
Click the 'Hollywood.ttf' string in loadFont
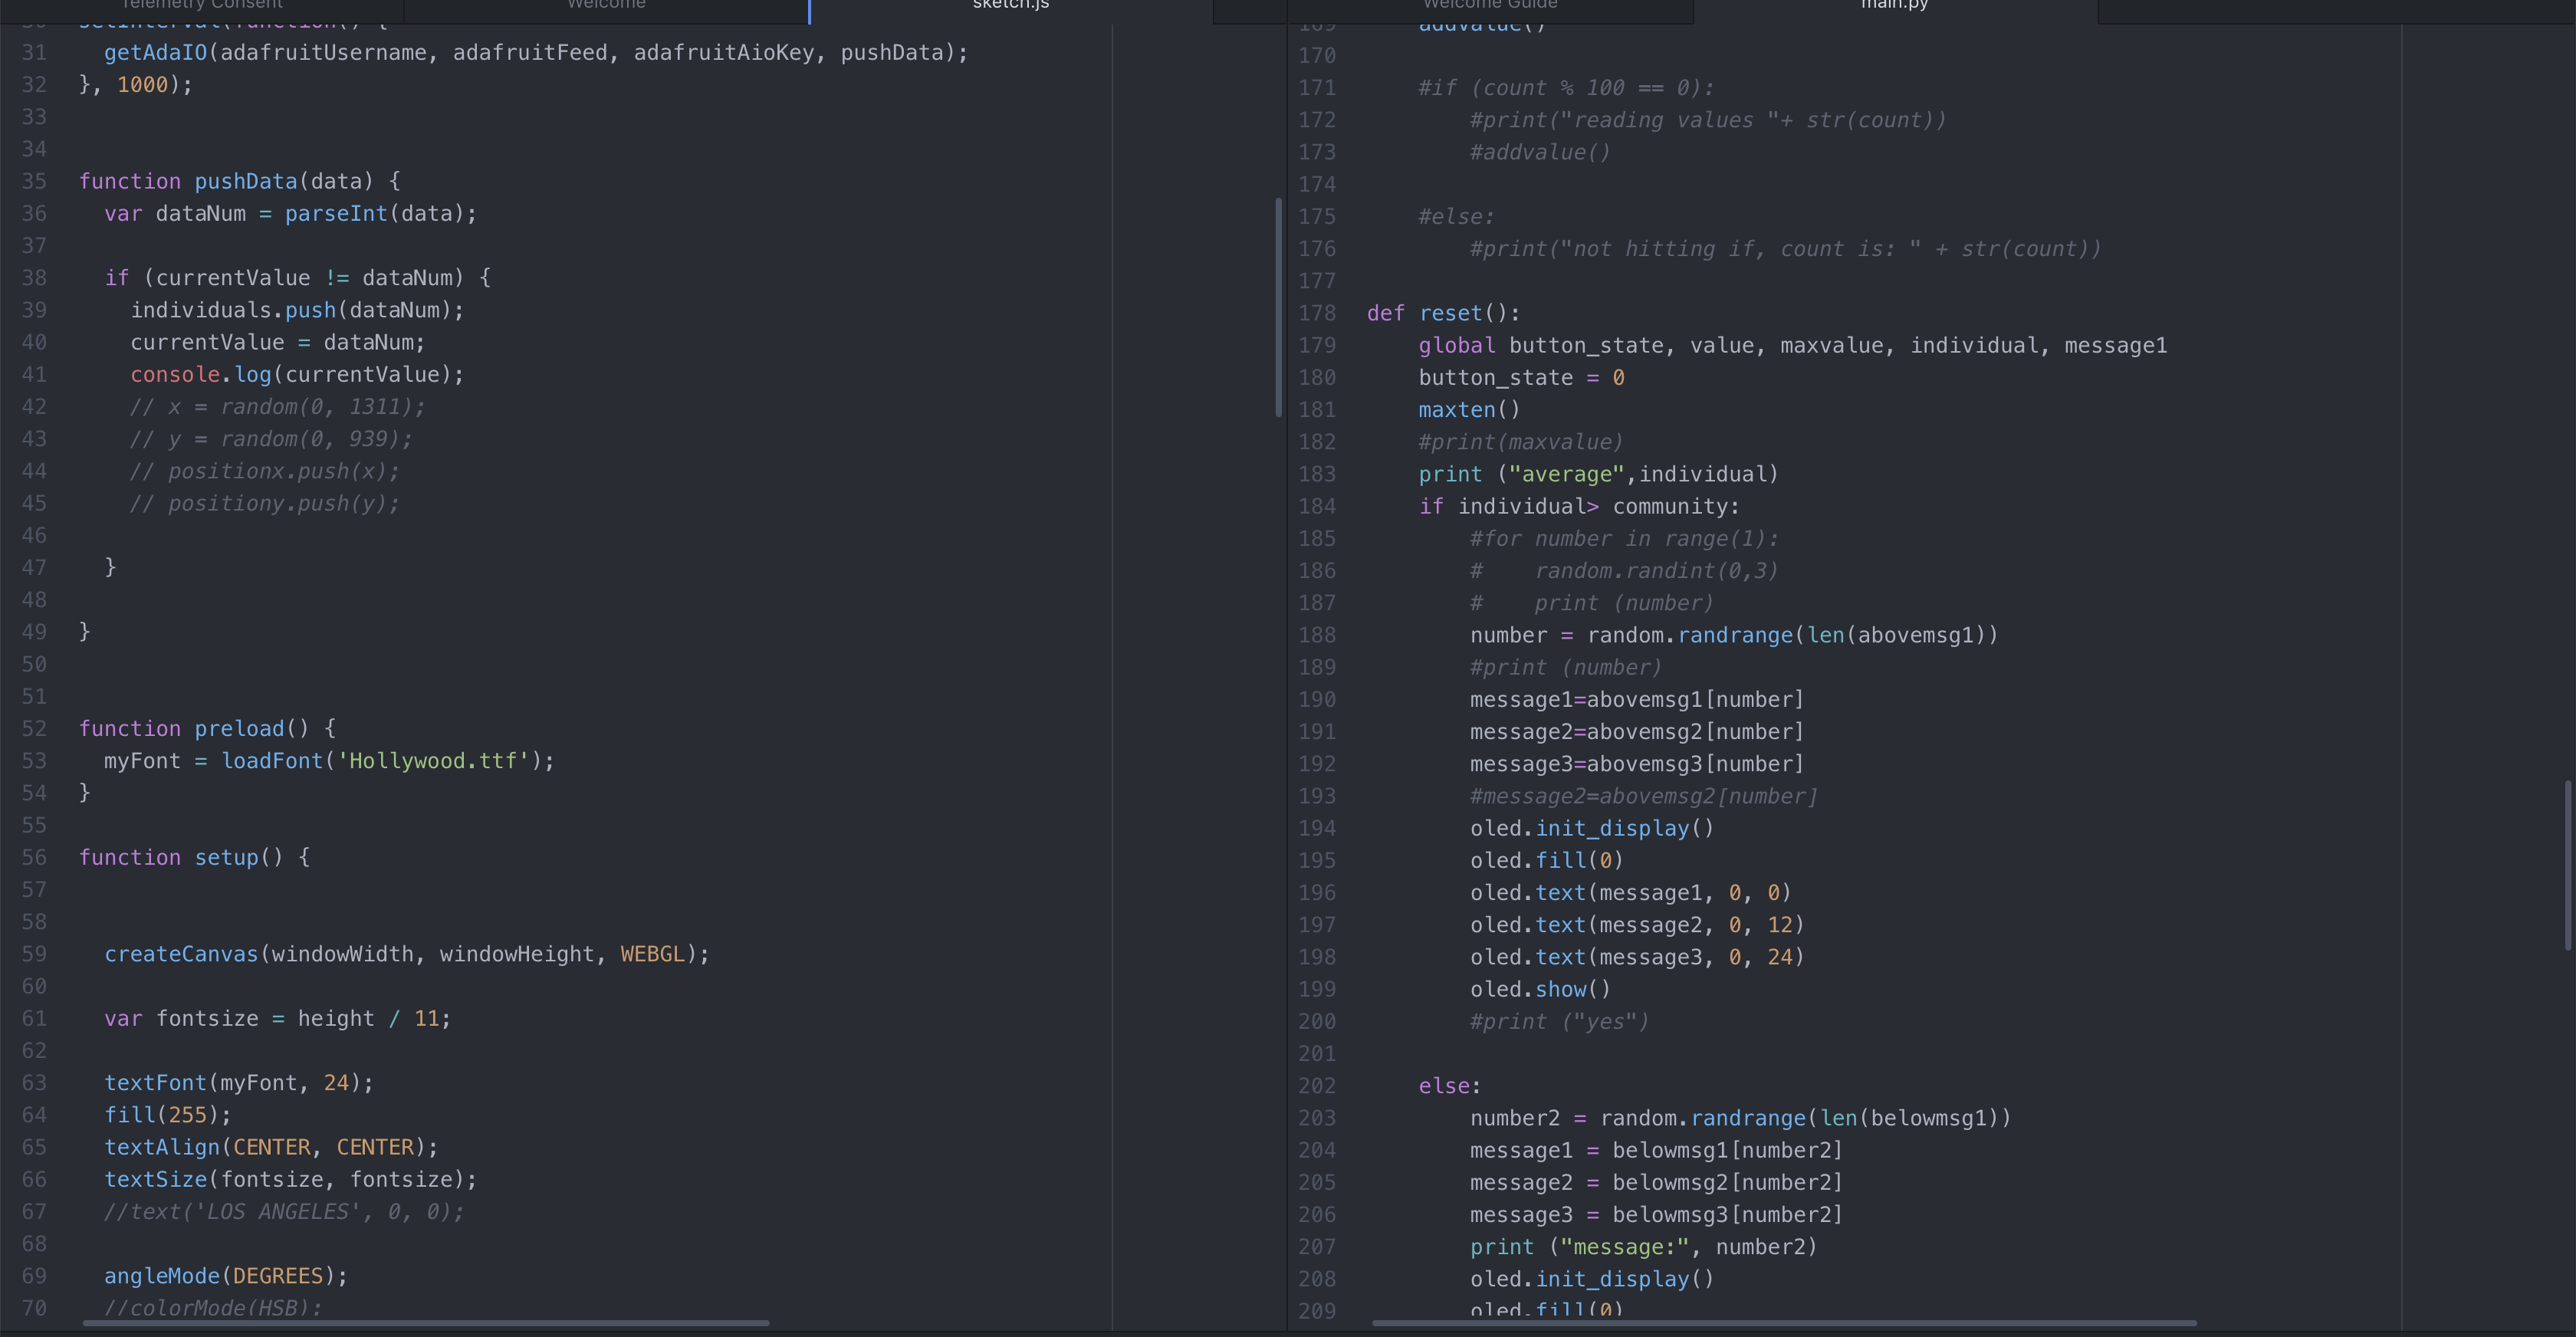click(433, 761)
